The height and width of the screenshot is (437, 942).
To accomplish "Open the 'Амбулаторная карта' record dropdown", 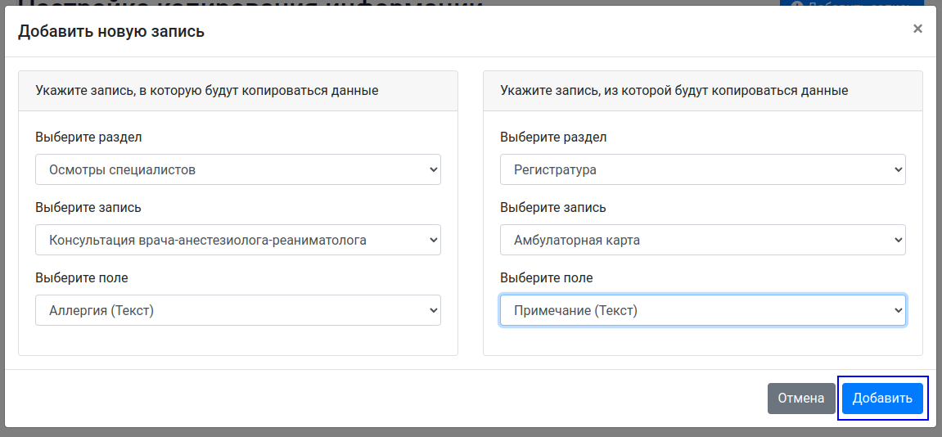I will point(702,241).
